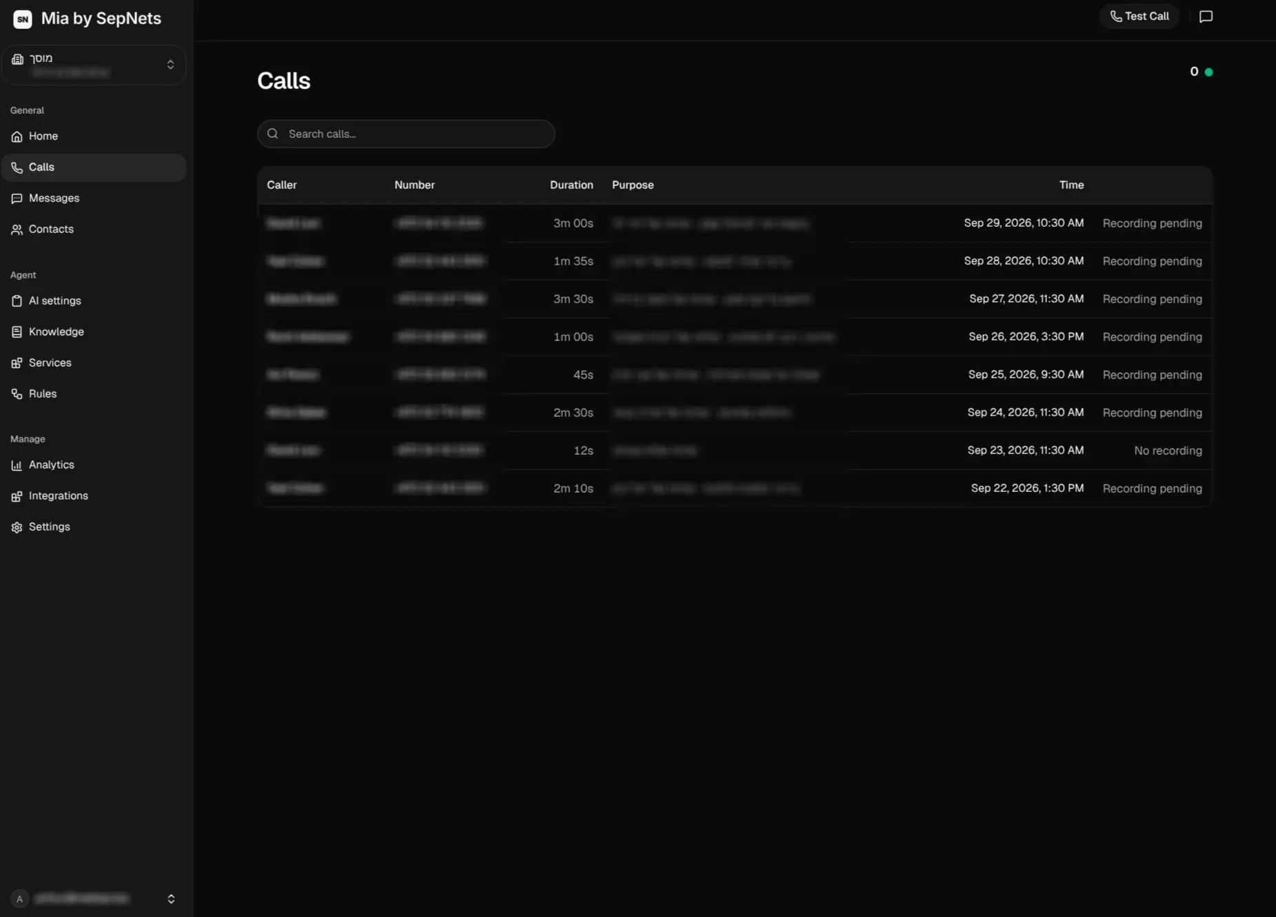
Task: Select the 1m 35s duration call row
Action: pos(735,261)
